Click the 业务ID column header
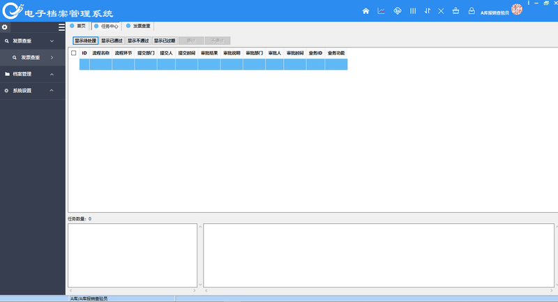 click(315, 53)
